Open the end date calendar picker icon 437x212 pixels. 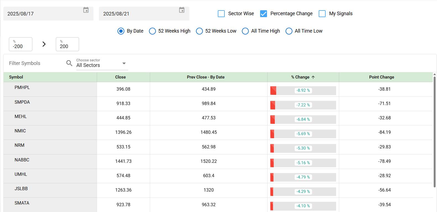coord(182,10)
